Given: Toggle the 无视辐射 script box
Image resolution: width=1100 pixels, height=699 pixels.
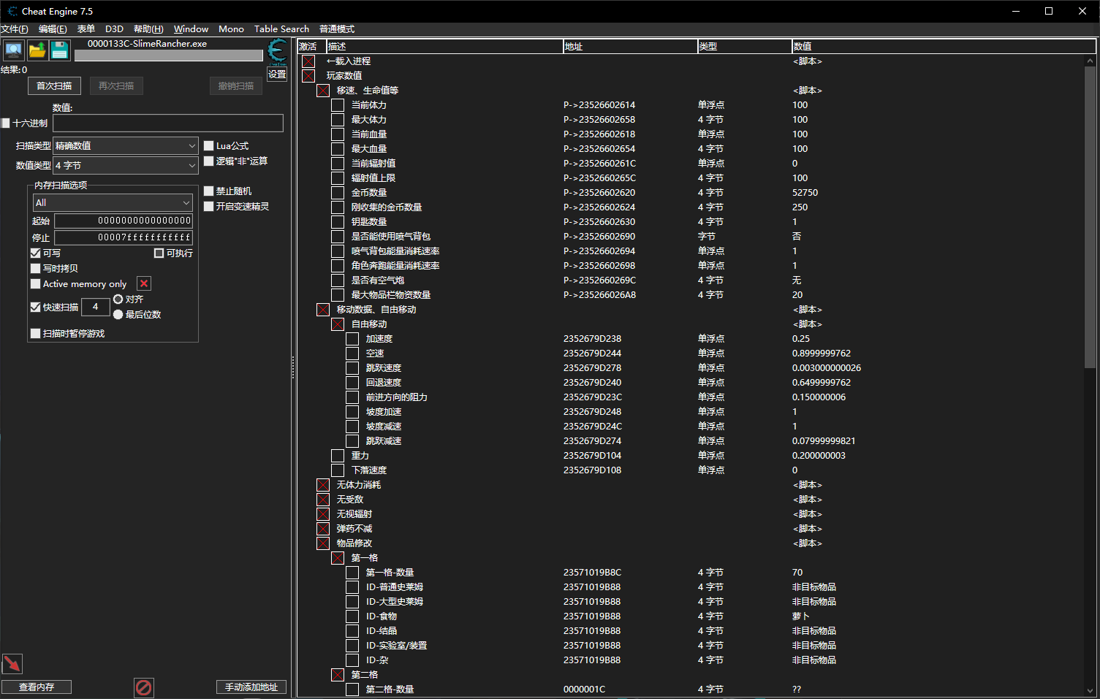Looking at the screenshot, I should [x=323, y=514].
